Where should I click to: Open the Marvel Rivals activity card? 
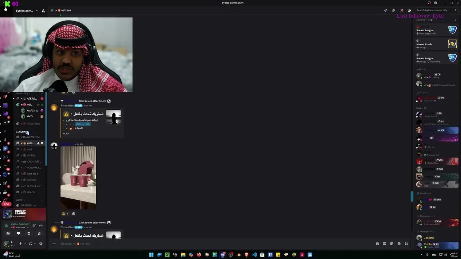[437, 44]
